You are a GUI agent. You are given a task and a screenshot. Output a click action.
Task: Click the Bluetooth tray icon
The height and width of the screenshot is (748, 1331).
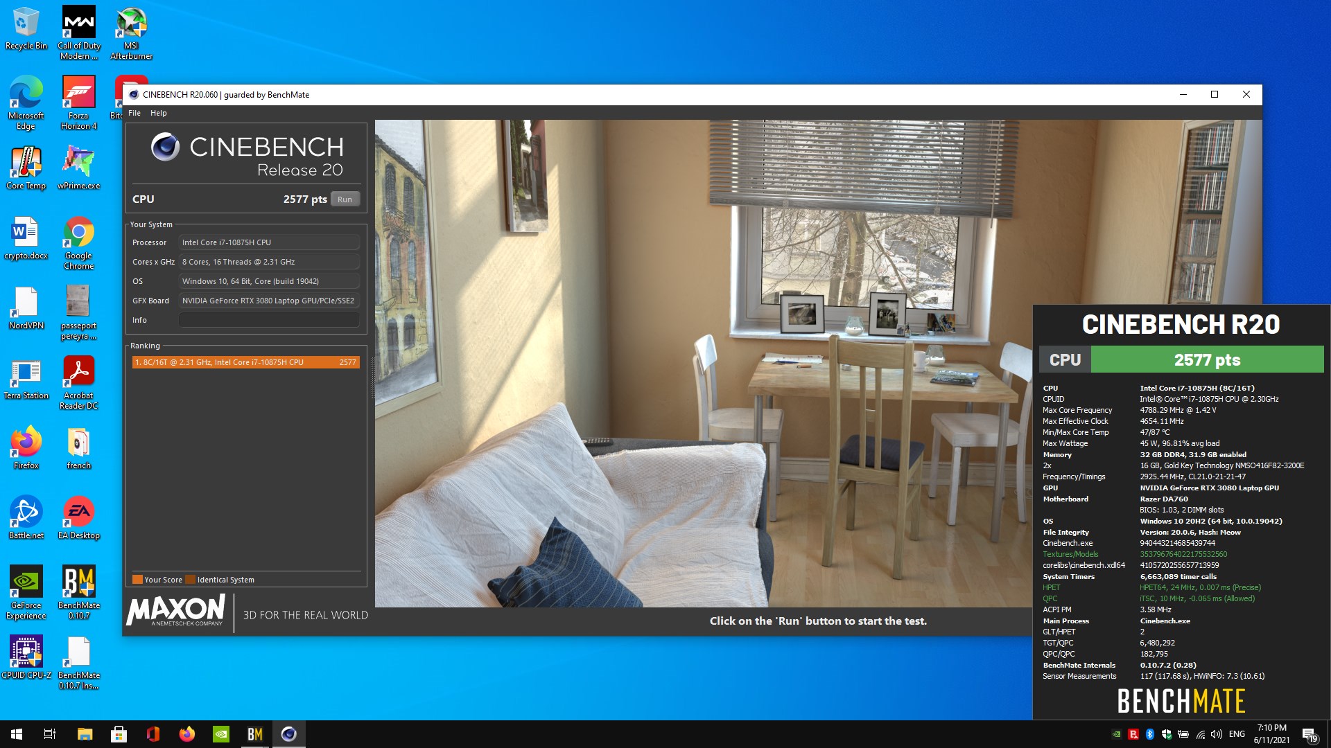[1149, 734]
